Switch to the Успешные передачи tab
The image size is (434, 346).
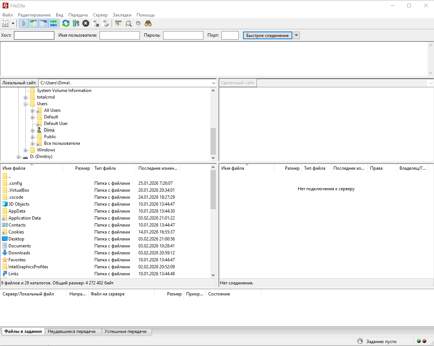click(127, 331)
